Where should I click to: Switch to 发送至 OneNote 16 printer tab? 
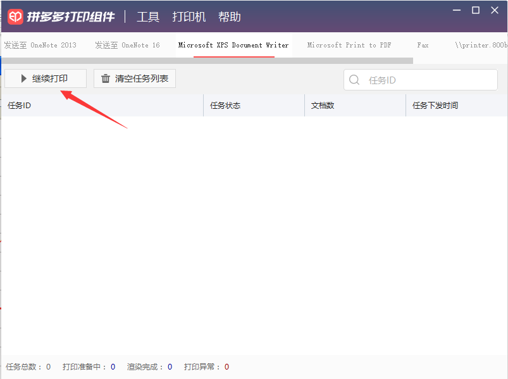127,45
